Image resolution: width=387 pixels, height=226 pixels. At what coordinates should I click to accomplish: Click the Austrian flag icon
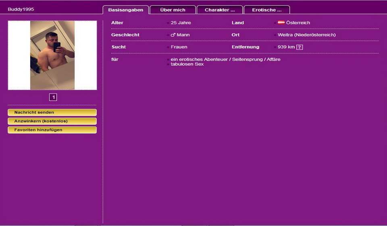[x=281, y=23]
